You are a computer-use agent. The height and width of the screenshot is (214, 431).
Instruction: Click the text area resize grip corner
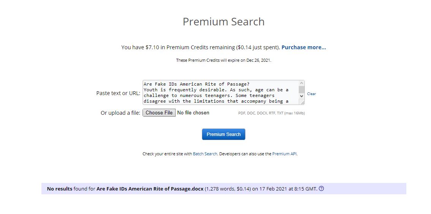303,102
